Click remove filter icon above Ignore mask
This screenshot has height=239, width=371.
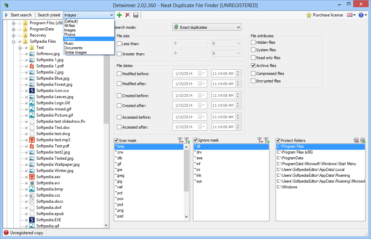tap(260, 141)
